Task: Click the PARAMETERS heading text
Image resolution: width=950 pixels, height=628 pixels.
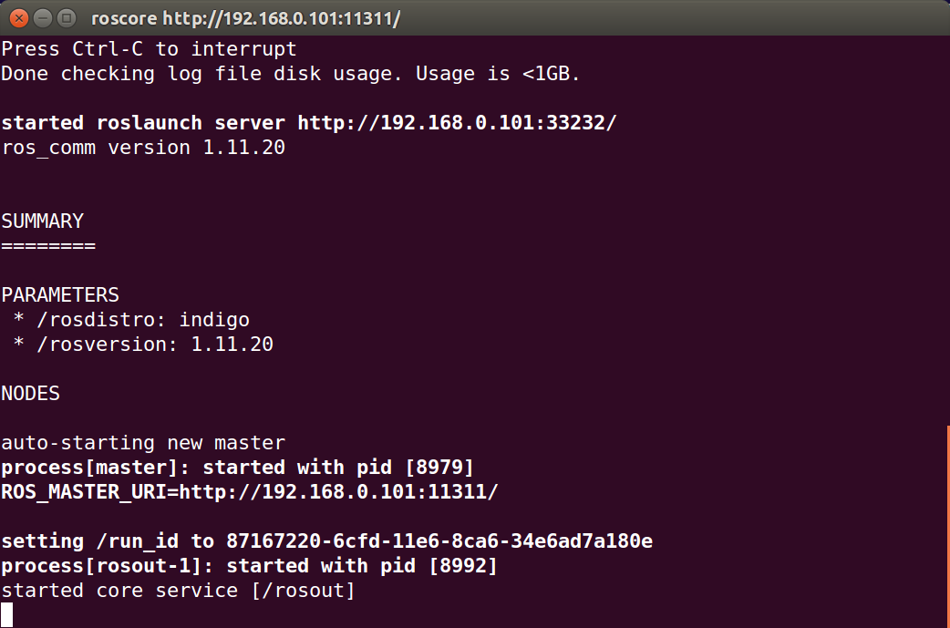Action: pyautogui.click(x=59, y=294)
